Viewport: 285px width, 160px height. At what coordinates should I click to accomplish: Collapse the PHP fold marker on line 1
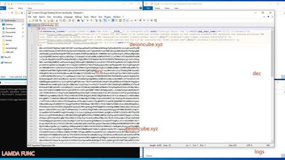[38, 28]
